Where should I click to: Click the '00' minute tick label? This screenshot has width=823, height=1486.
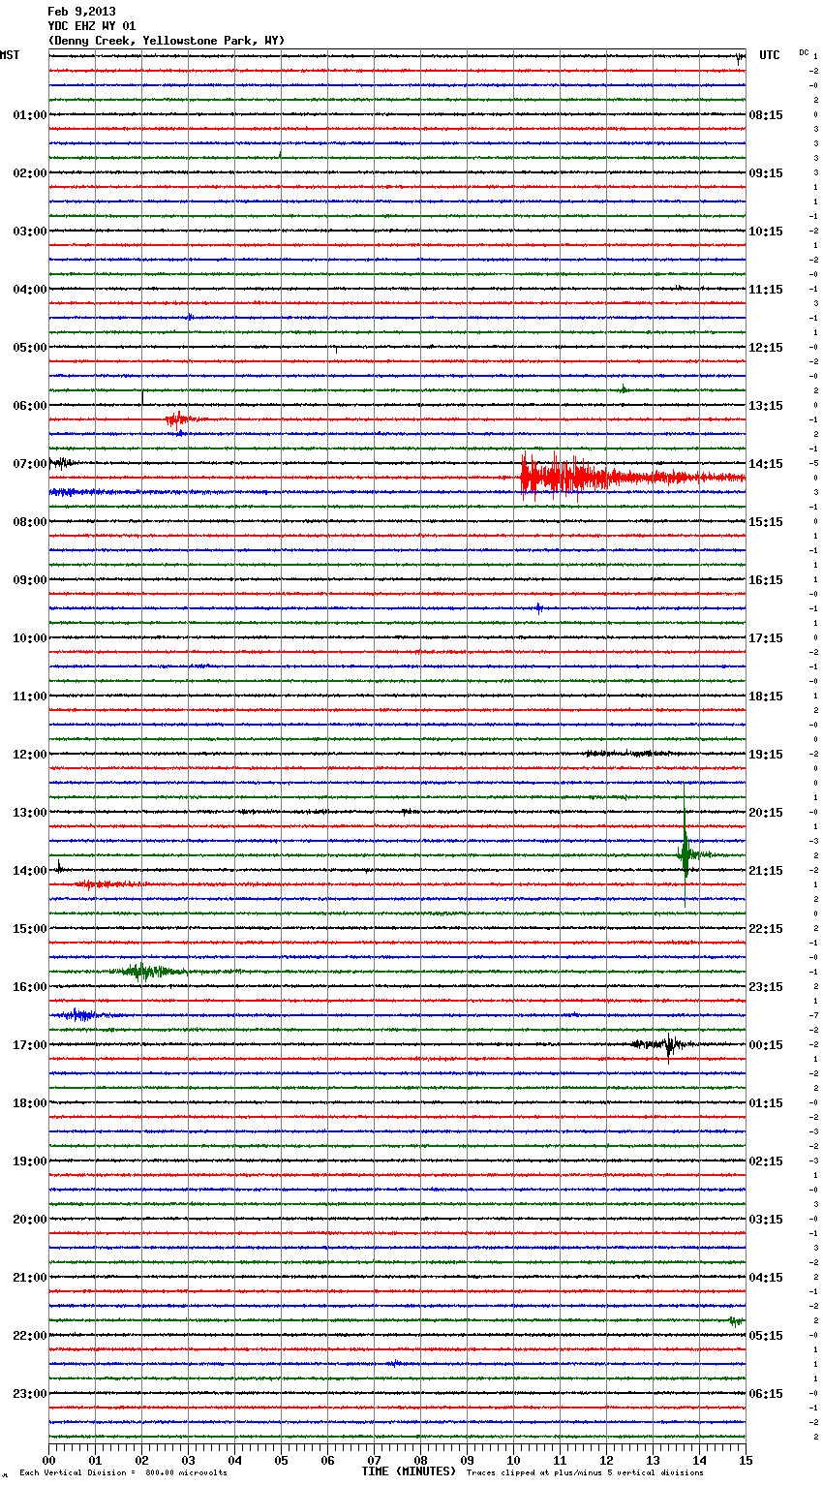[48, 1461]
